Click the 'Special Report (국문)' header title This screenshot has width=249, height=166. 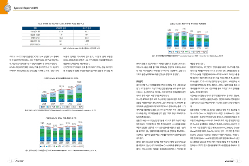(x=26, y=8)
